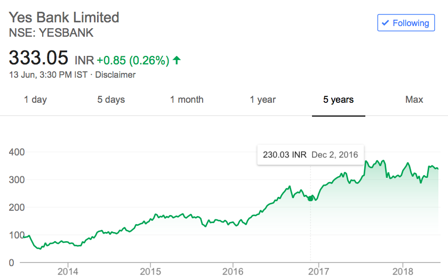The width and height of the screenshot is (448, 280).
Task: Click the green up arrow icon
Action: (x=177, y=61)
